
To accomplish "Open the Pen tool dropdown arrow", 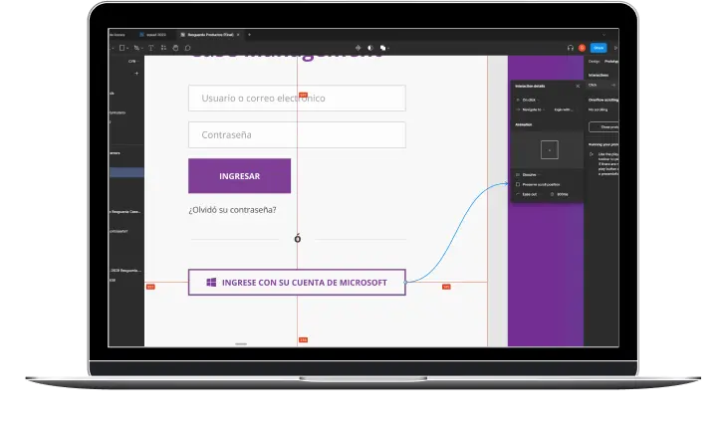I will point(141,48).
